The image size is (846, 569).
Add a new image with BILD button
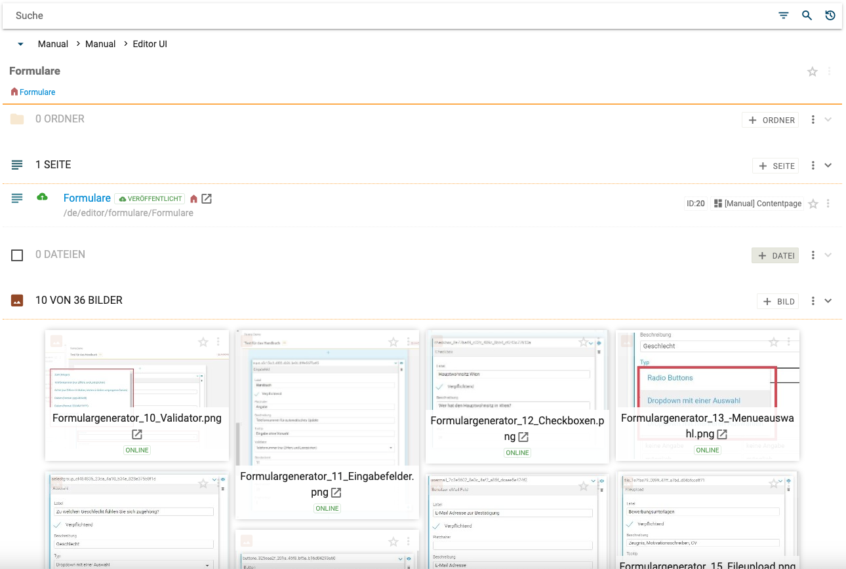click(x=778, y=301)
